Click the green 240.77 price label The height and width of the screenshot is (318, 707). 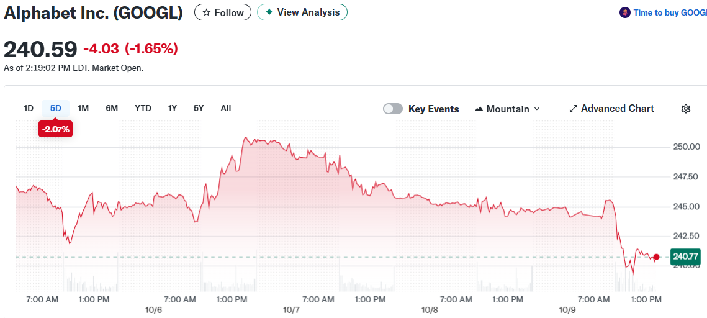(686, 256)
